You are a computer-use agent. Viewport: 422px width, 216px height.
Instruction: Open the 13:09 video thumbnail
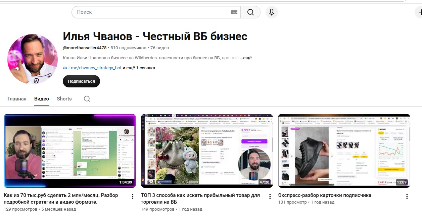click(x=344, y=151)
